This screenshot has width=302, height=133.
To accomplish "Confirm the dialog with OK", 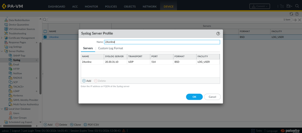I will pyautogui.click(x=194, y=97).
